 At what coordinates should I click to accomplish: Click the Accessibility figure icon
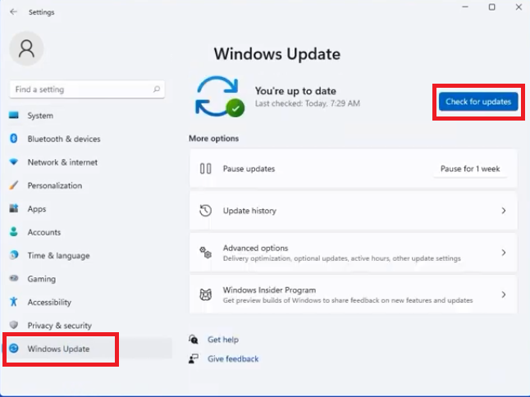tap(13, 301)
